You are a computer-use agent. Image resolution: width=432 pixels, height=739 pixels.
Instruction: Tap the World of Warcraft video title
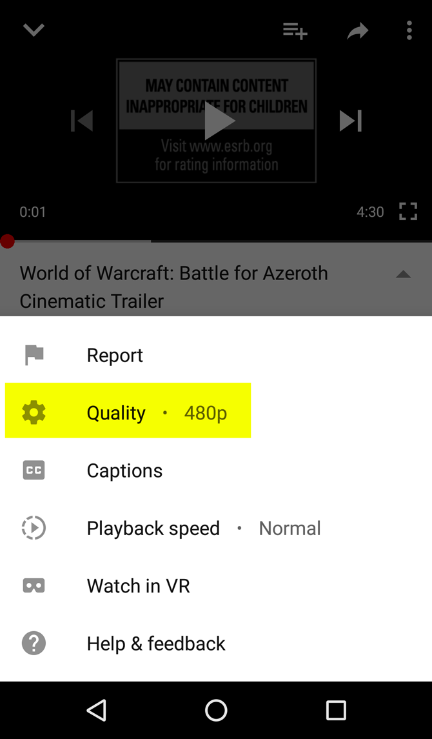pyautogui.click(x=174, y=287)
